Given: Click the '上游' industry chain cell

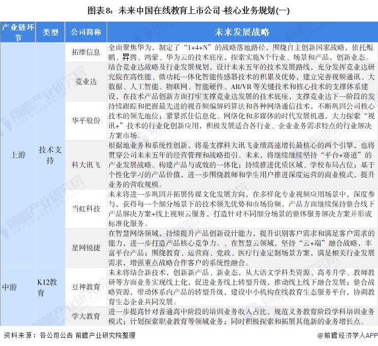Looking at the screenshot, I should pyautogui.click(x=18, y=154).
